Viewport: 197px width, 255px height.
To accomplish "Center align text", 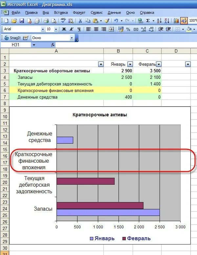I will (x=96, y=29).
